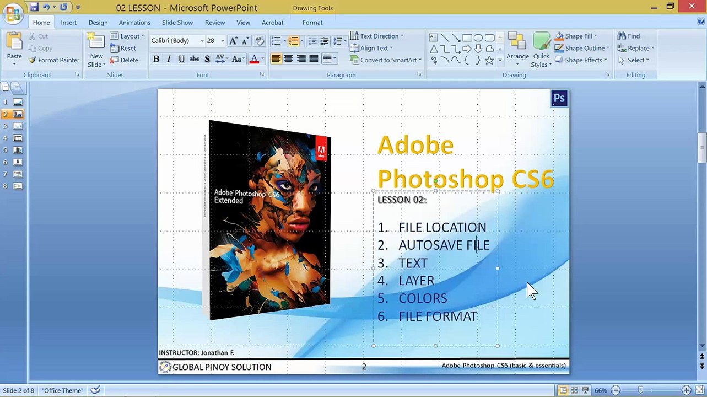Viewport: 707px width, 397px height.
Task: Pick the Text Box shape
Action: [434, 37]
